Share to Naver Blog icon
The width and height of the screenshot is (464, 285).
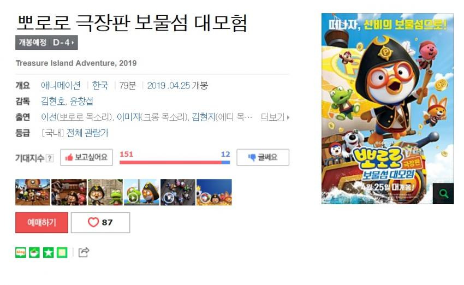(x=21, y=252)
